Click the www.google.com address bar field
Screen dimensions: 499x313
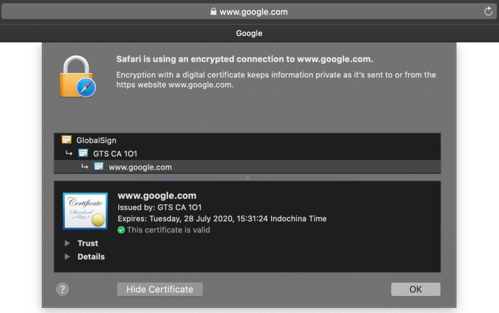pos(249,12)
